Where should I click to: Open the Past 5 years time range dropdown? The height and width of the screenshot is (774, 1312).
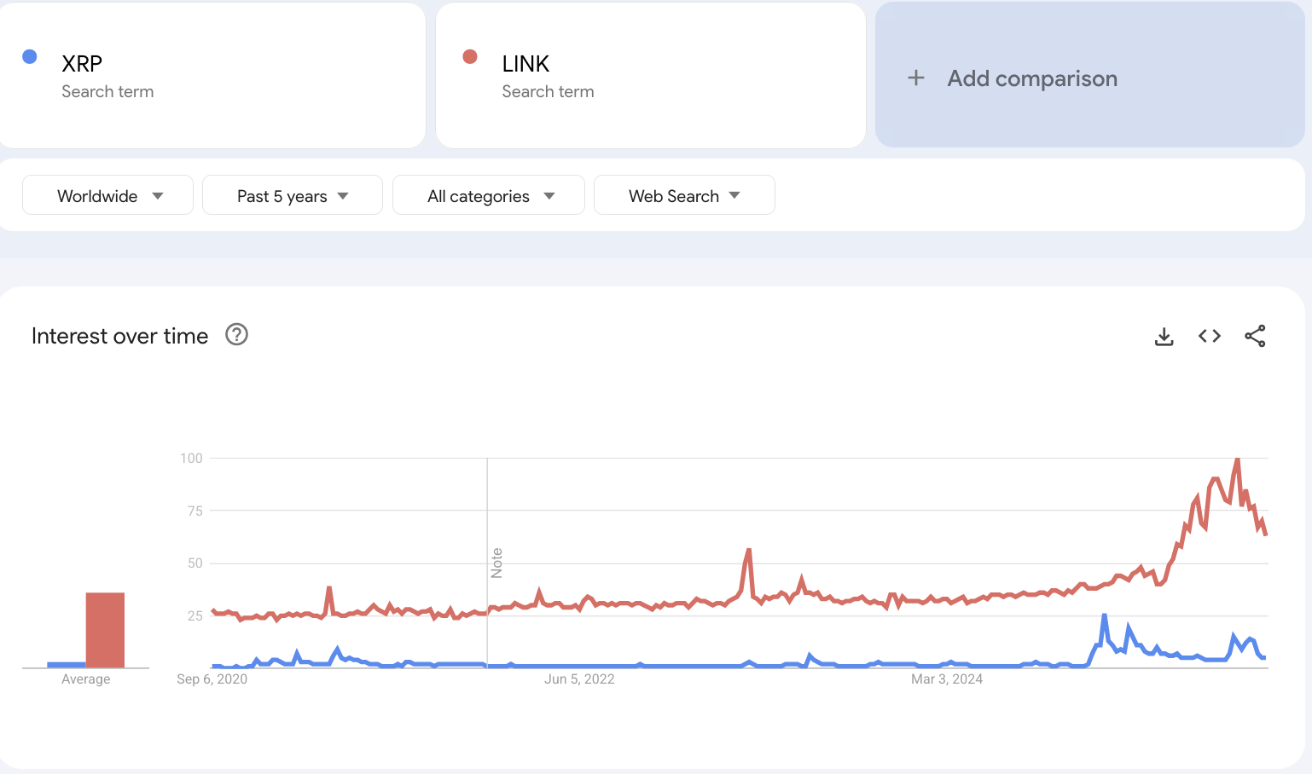[x=293, y=196]
